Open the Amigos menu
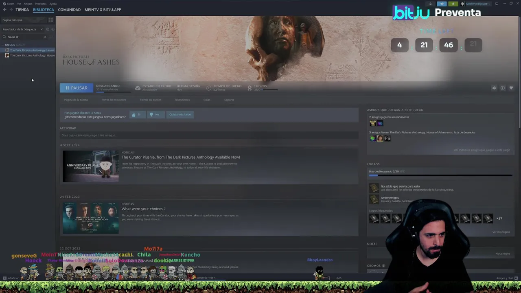The width and height of the screenshot is (521, 293). point(28,4)
